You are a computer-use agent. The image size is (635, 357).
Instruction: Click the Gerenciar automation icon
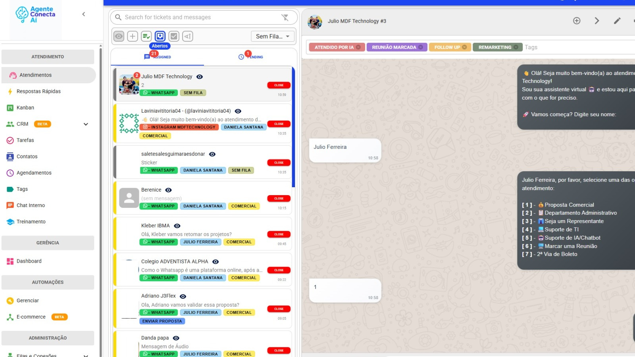pyautogui.click(x=10, y=301)
